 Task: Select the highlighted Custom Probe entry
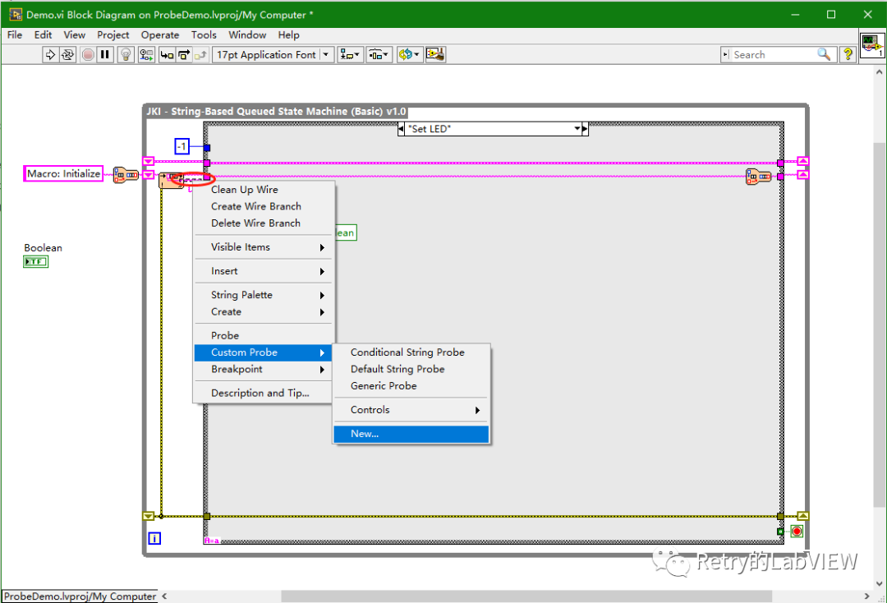pos(264,352)
